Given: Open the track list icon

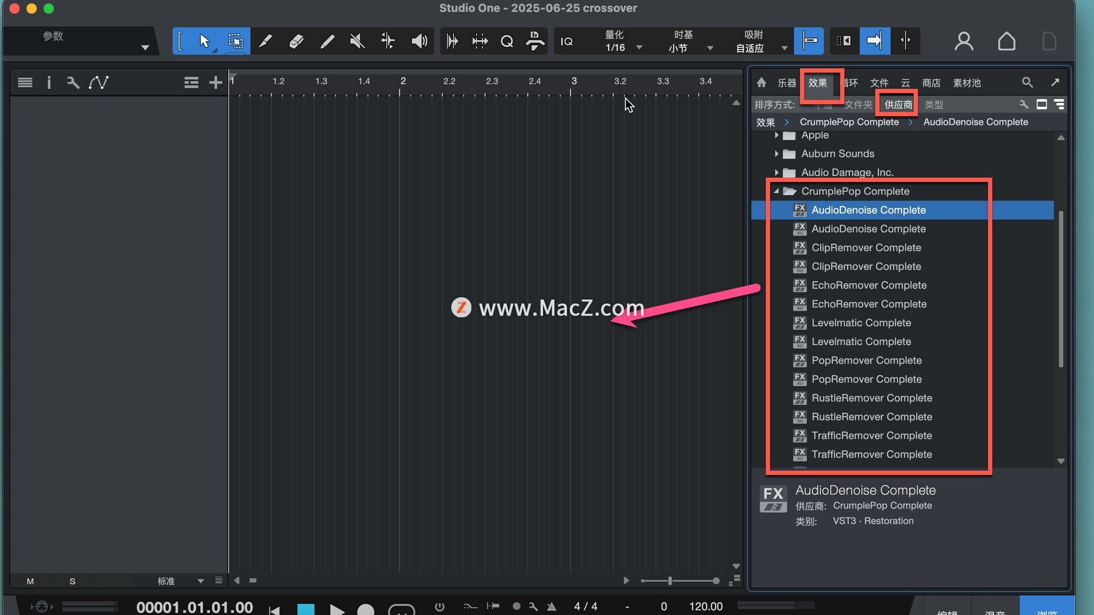Looking at the screenshot, I should pyautogui.click(x=25, y=83).
